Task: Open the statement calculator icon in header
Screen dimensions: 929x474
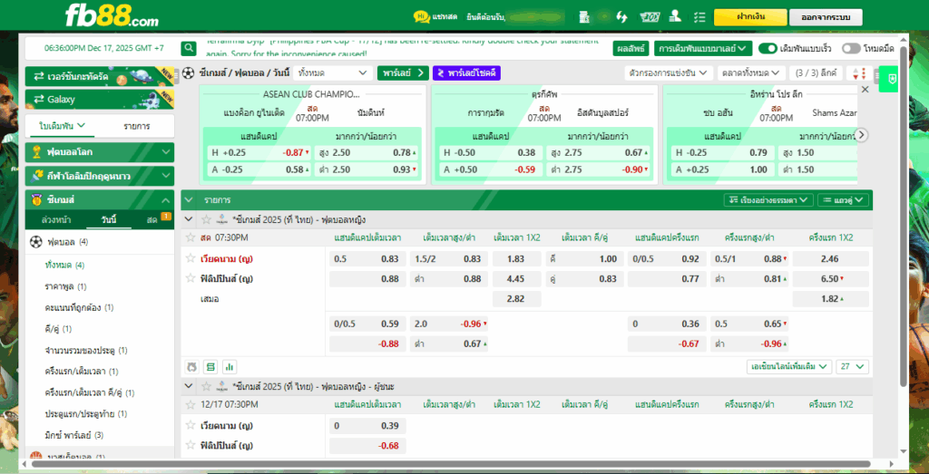Action: [584, 17]
